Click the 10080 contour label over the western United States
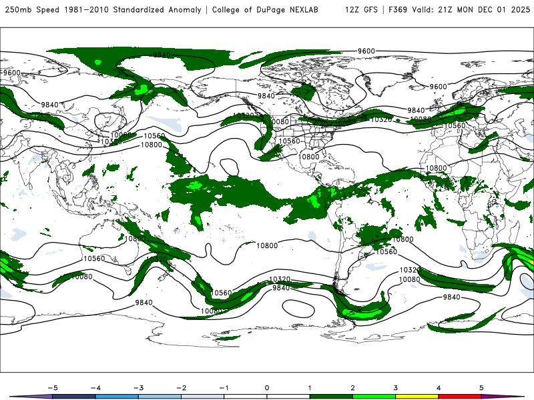This screenshot has height=400, width=534. tap(278, 122)
